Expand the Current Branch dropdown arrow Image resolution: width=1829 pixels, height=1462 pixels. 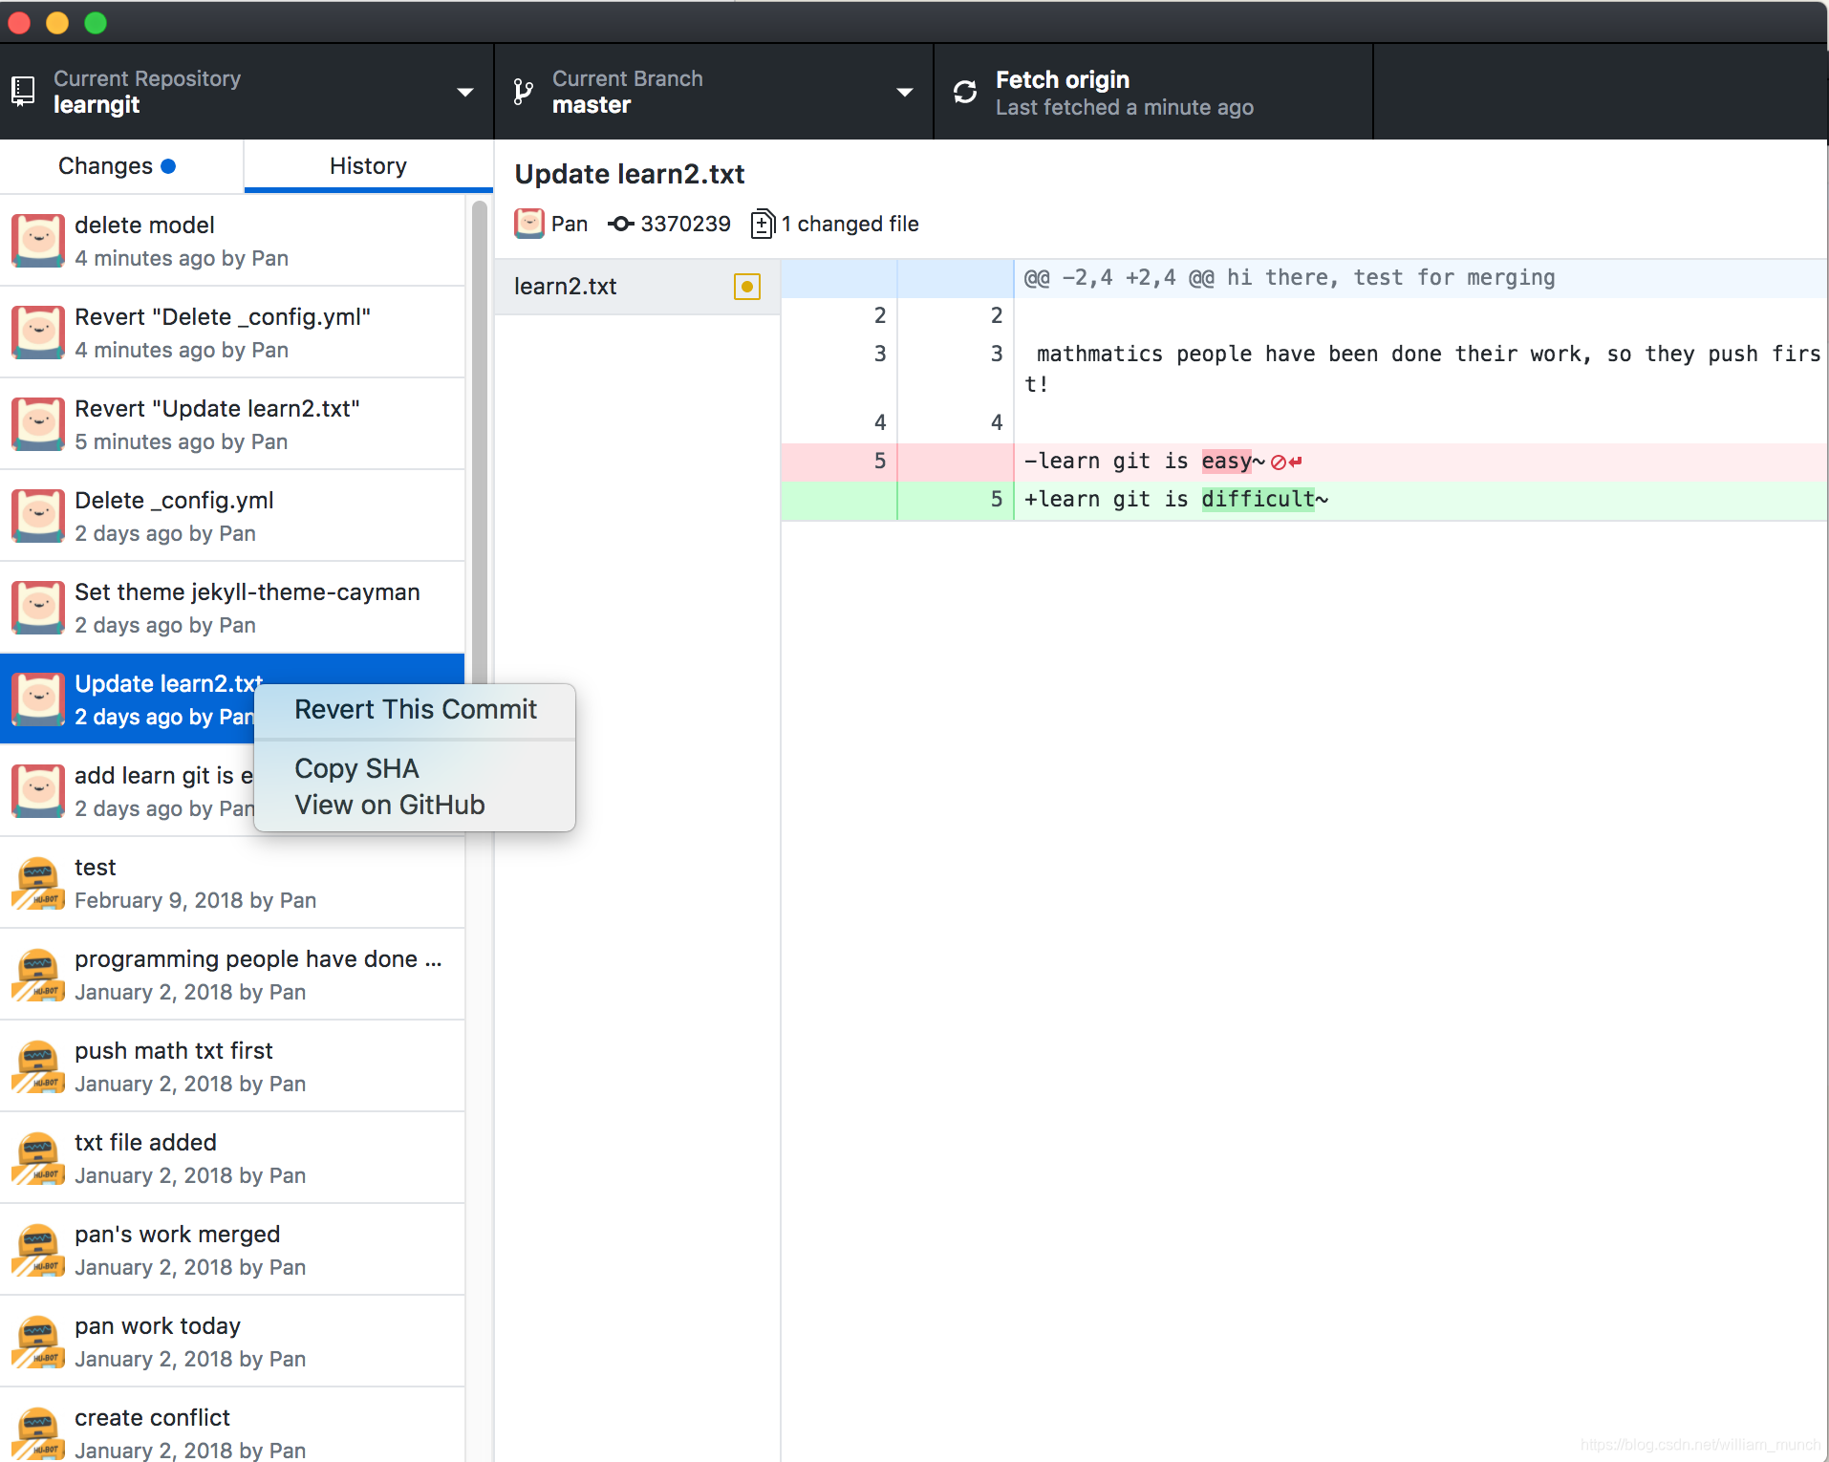904,93
